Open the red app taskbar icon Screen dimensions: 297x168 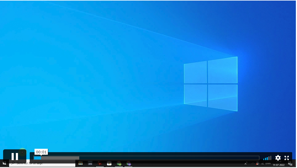coord(100,163)
